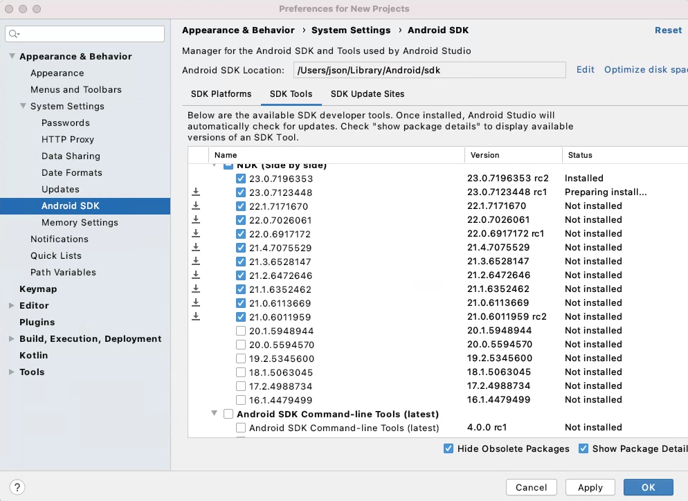Collapse Android SDK Command-line Tools group
This screenshot has width=688, height=501.
click(x=214, y=413)
